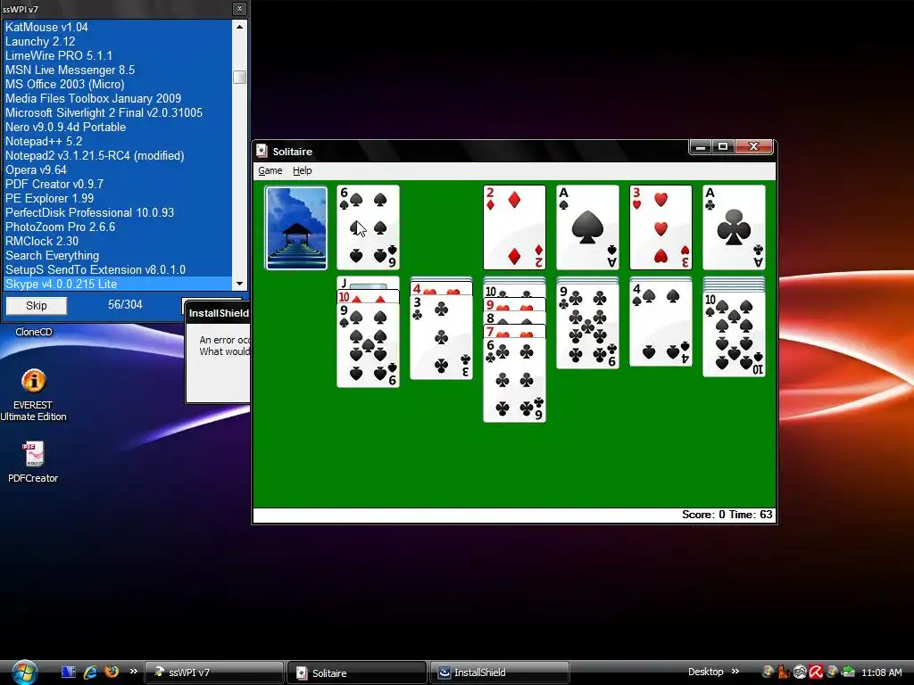Screen dimensions: 914x685
Task: Switch to Solitaire taskbar button
Action: [x=357, y=673]
